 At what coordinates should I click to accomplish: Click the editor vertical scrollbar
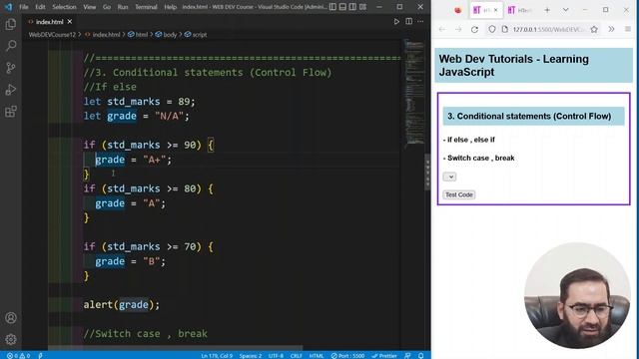(x=428, y=171)
